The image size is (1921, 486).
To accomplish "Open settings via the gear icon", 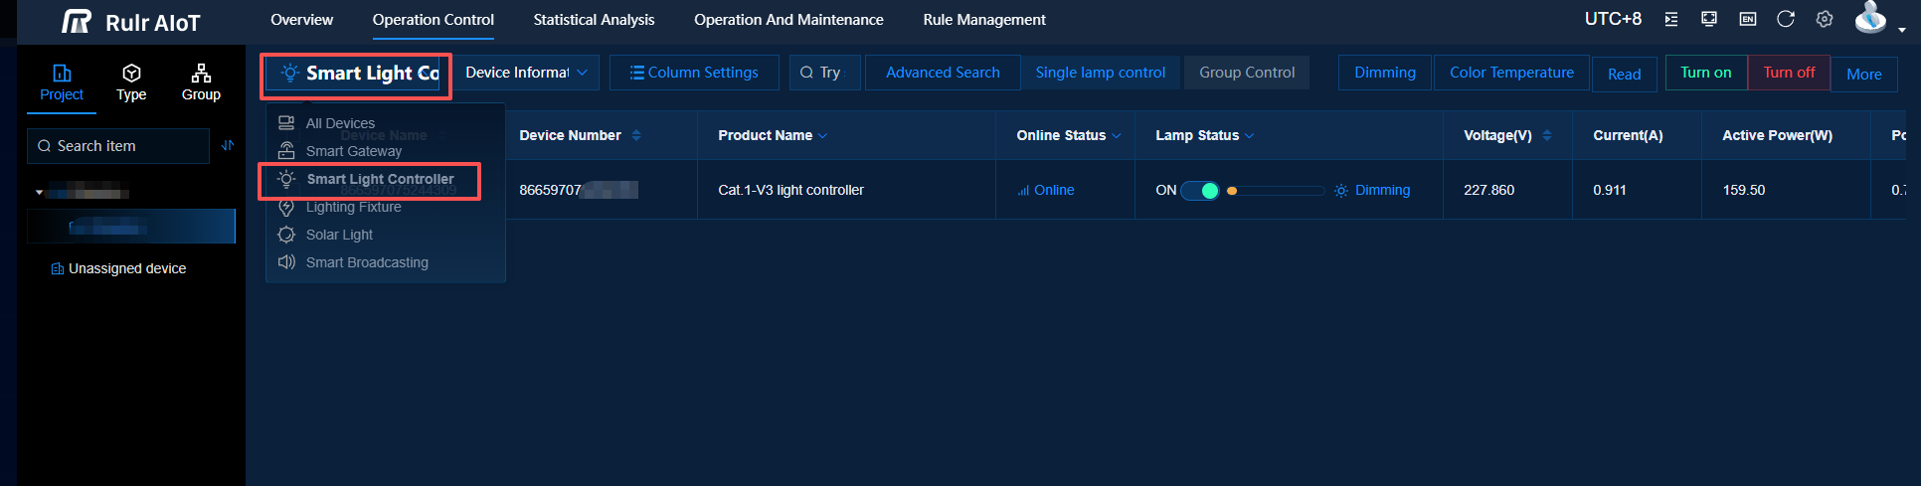I will tap(1825, 19).
